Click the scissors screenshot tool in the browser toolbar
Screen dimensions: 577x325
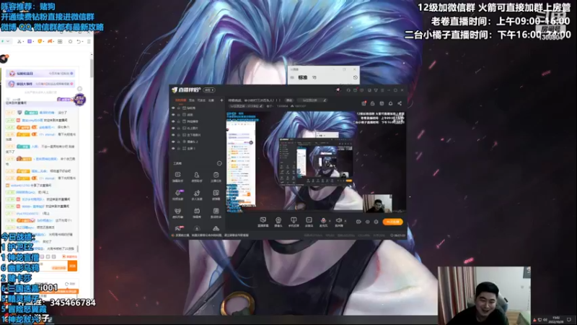19,42
